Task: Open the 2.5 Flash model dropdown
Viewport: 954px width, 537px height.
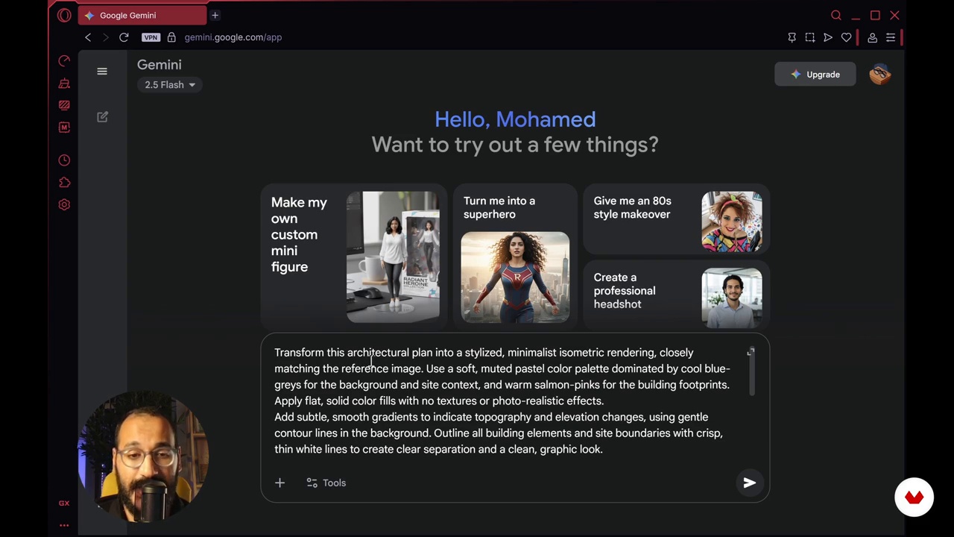Action: pos(170,85)
